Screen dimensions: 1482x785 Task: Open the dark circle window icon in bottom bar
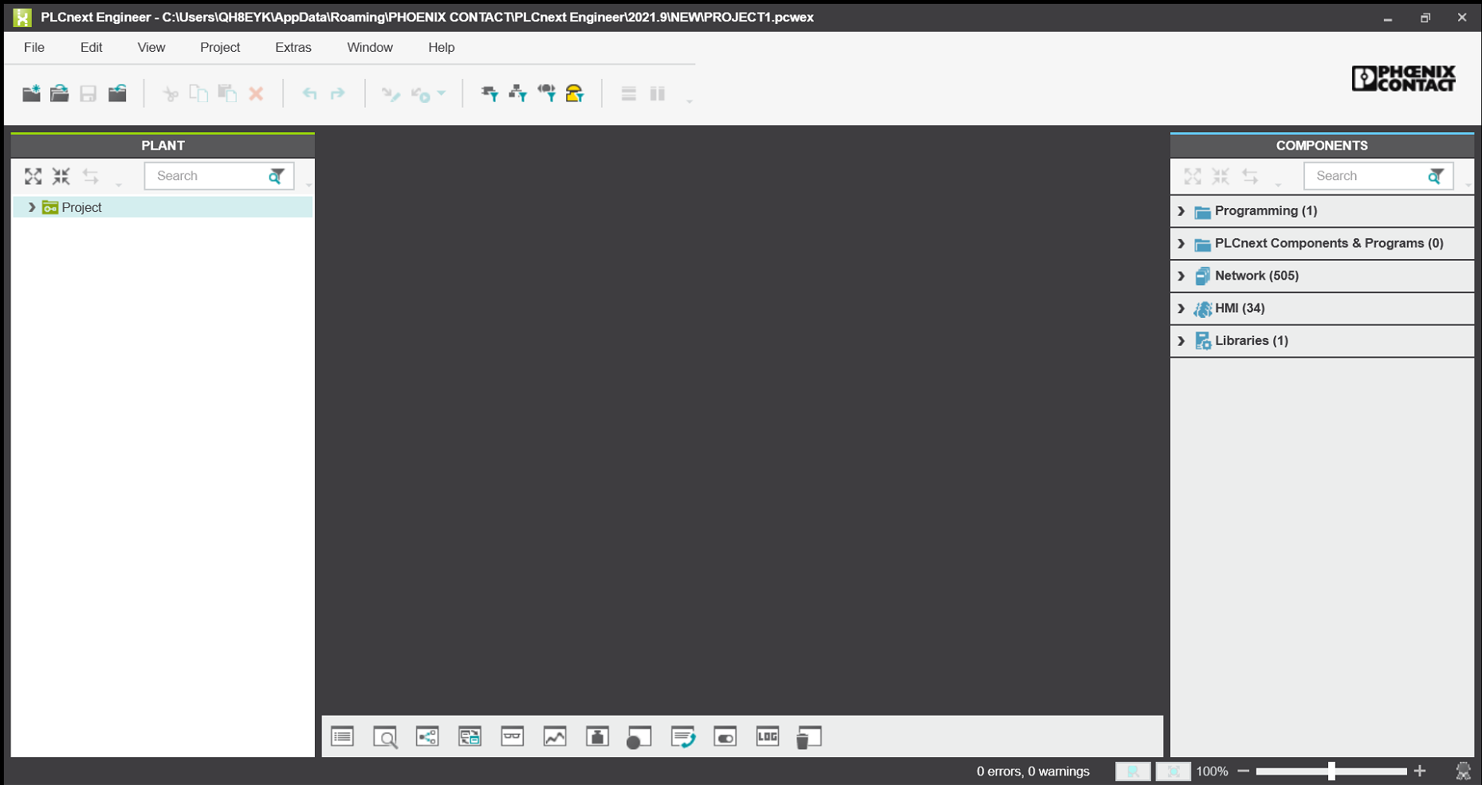(639, 737)
